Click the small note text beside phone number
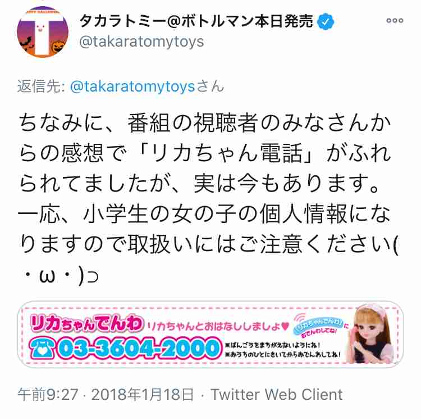421x419 pixels. coord(283,349)
